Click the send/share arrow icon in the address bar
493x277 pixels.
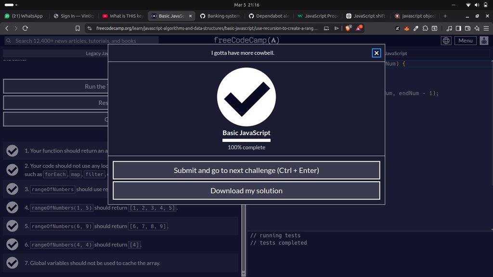(x=337, y=28)
